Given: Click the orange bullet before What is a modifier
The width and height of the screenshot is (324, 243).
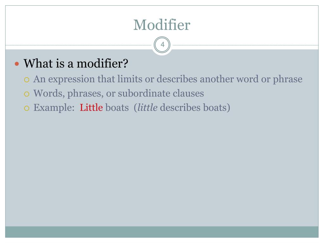Looking at the screenshot, I should click(x=17, y=64).
